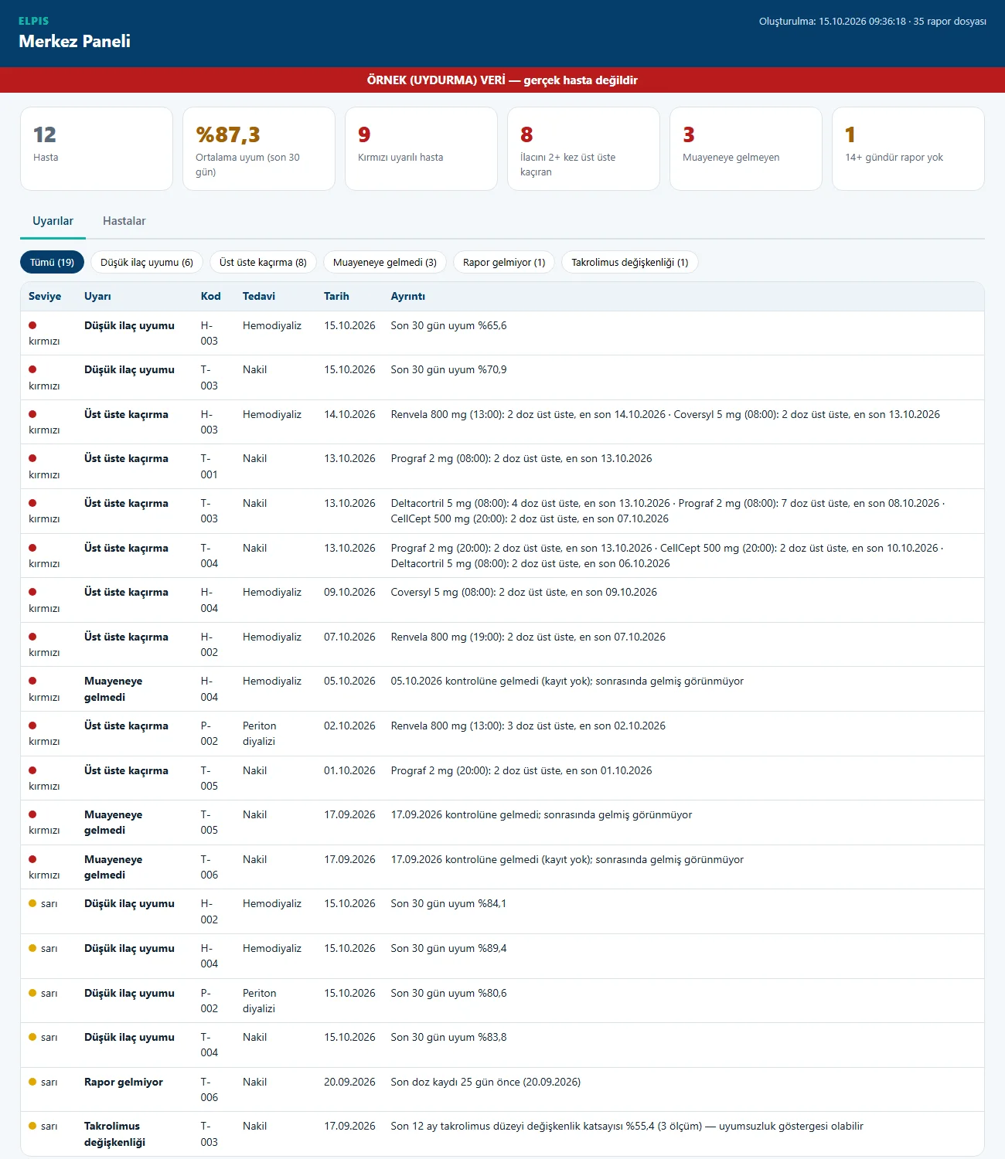This screenshot has width=1005, height=1159.
Task: Click the 'Son 12 ay takrolimus düzeyi' detail text
Action: [x=627, y=1127]
